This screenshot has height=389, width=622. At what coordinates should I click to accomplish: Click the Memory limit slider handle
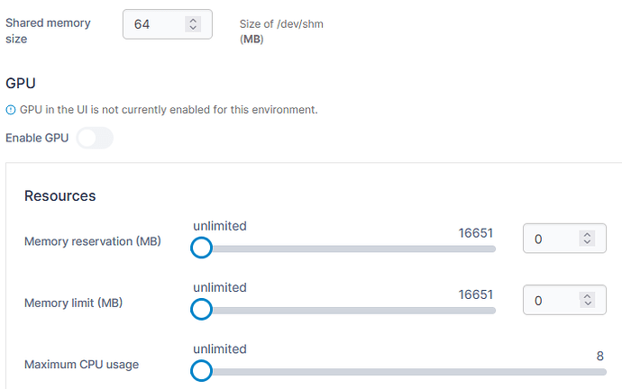[201, 310]
